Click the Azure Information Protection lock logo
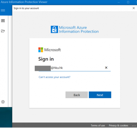The image size is (137, 128). (x=54, y=29)
